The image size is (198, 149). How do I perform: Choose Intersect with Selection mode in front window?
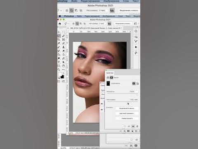[x=85, y=24]
